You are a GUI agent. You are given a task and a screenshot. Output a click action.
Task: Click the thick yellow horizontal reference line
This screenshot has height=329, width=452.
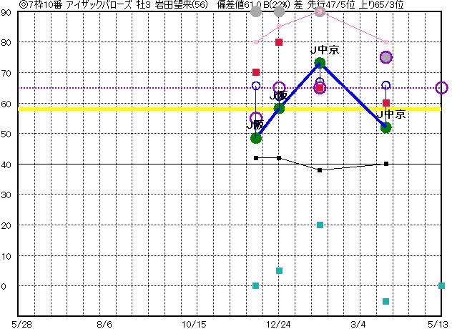pos(143,109)
